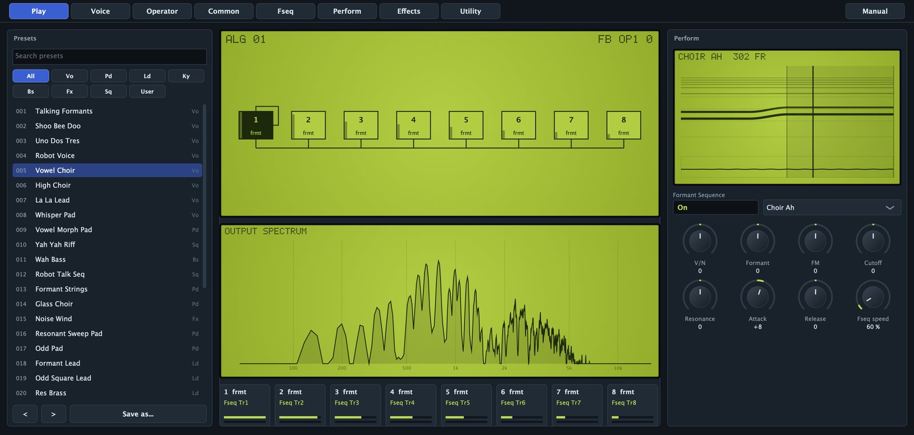
Task: Select the Robot Talk Seq preset
Action: coord(107,274)
